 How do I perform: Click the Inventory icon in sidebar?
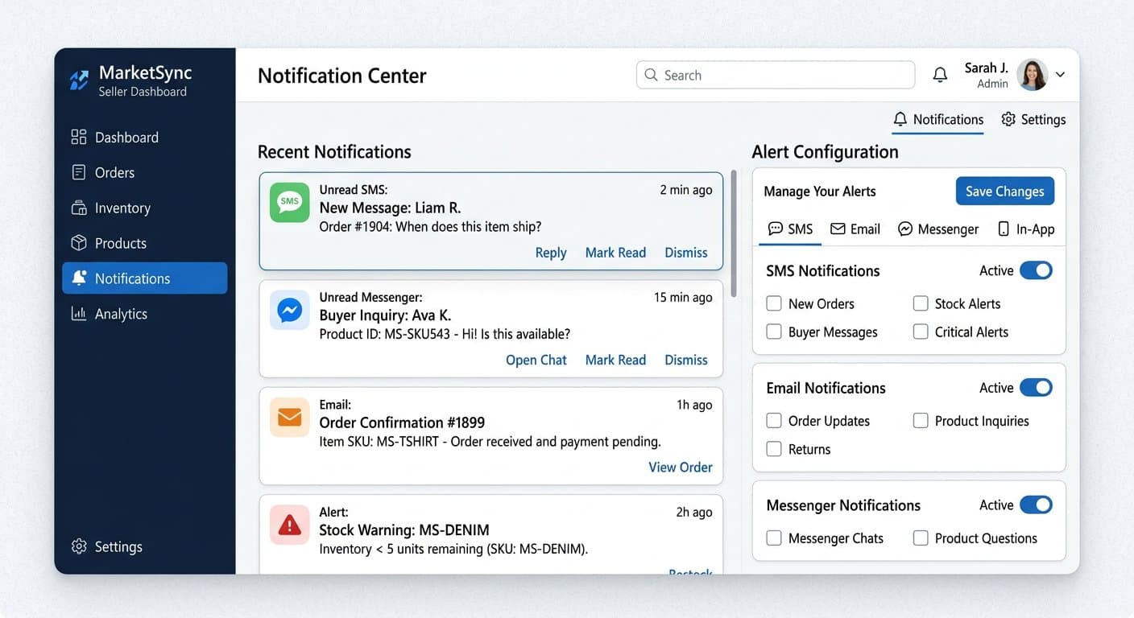tap(78, 208)
